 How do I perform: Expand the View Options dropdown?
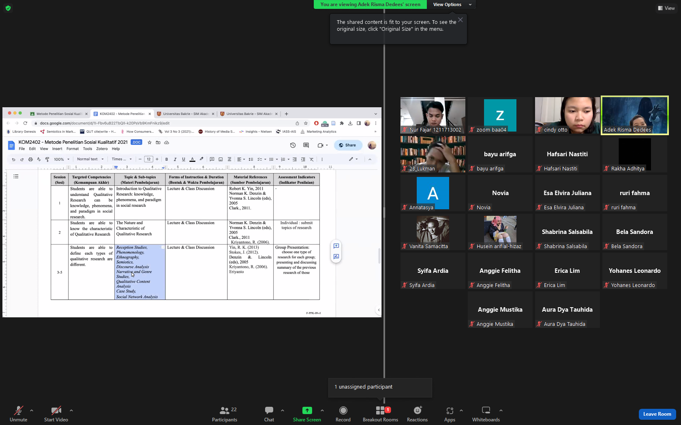click(x=452, y=4)
